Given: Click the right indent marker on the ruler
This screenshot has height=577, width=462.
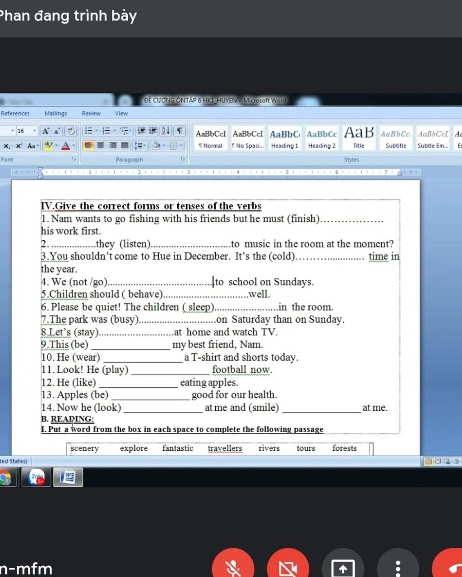Looking at the screenshot, I should point(400,172).
